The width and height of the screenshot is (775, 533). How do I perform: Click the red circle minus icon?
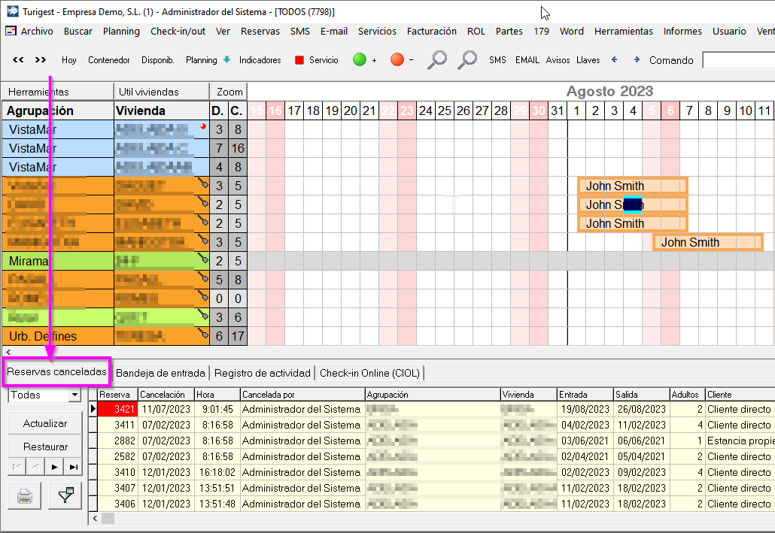point(397,60)
